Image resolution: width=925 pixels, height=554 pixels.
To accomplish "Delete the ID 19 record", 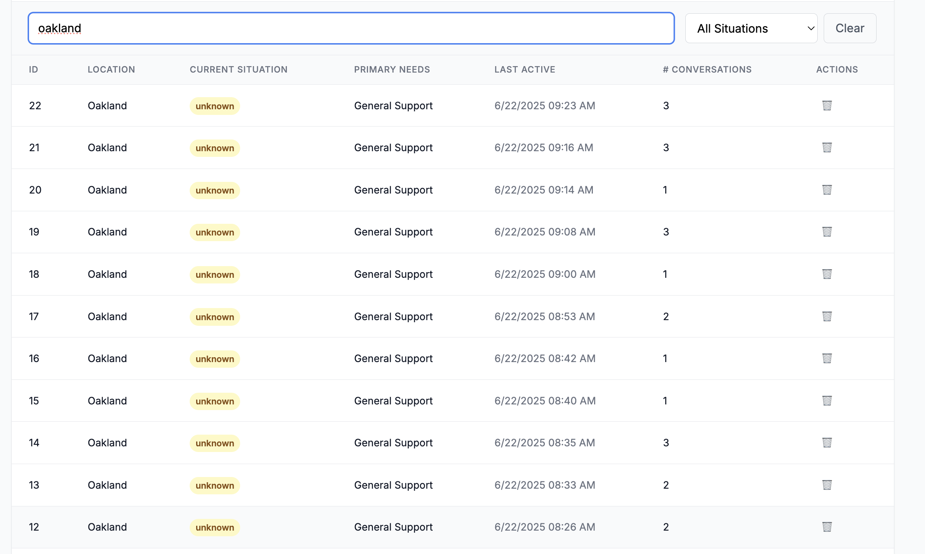I will (827, 232).
